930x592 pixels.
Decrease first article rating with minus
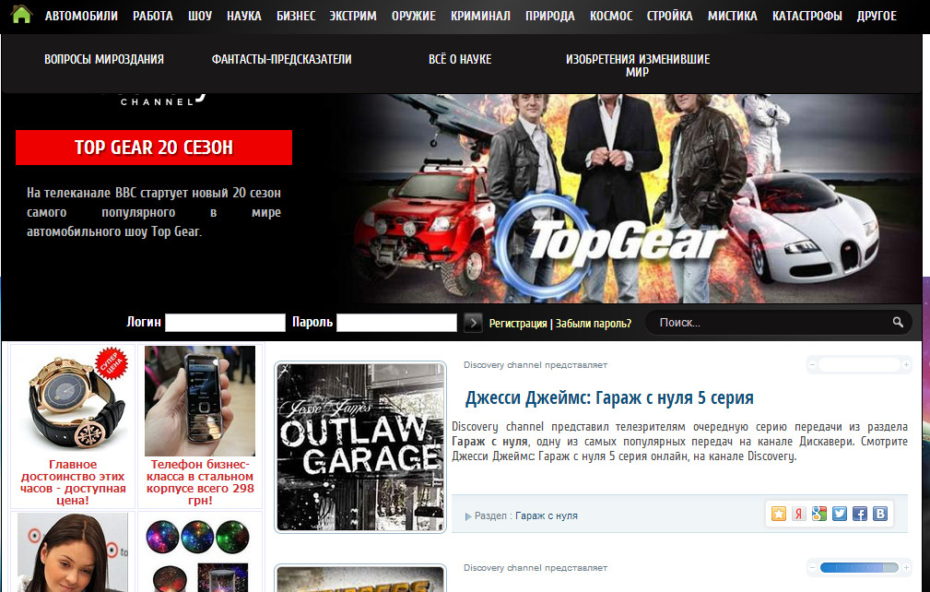pos(812,365)
